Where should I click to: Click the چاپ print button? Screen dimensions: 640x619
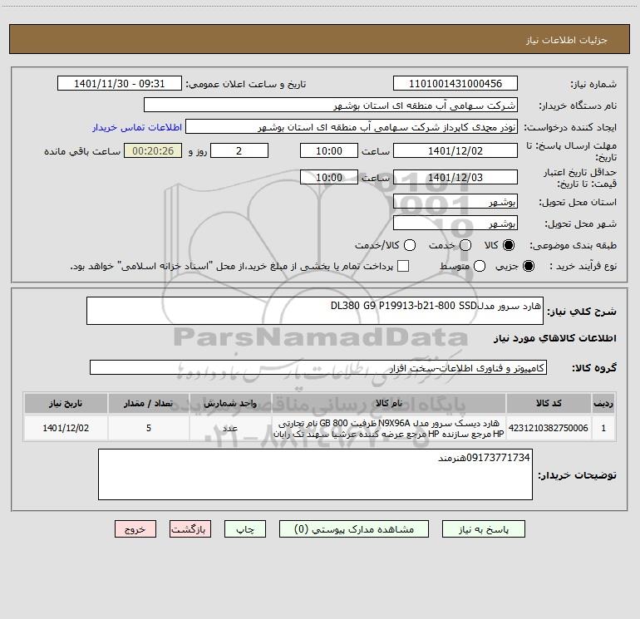(x=245, y=529)
